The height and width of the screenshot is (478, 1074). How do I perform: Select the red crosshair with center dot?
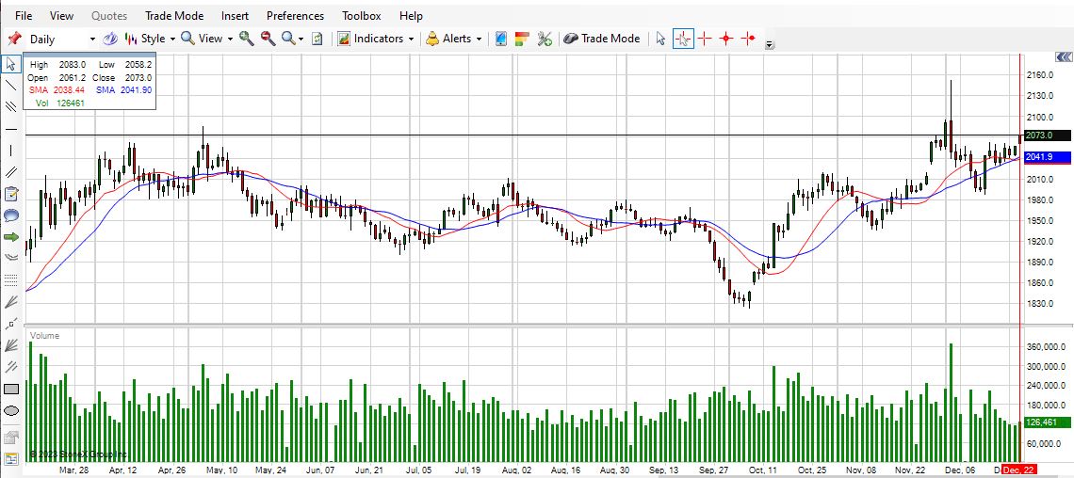726,39
